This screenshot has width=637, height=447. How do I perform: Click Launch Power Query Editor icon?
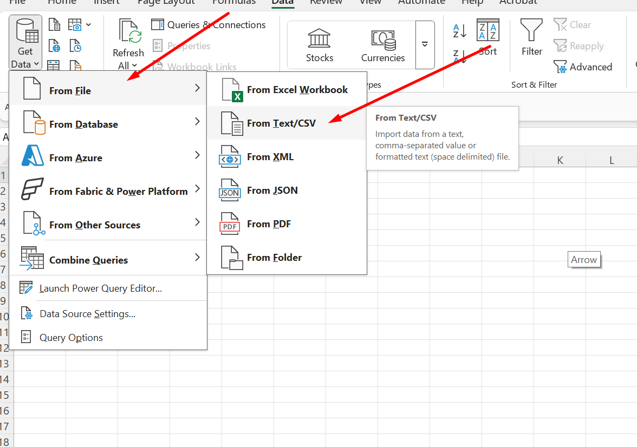pos(26,288)
